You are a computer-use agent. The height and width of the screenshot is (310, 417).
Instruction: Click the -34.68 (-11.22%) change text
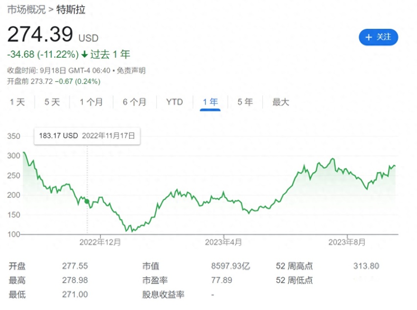tap(43, 54)
